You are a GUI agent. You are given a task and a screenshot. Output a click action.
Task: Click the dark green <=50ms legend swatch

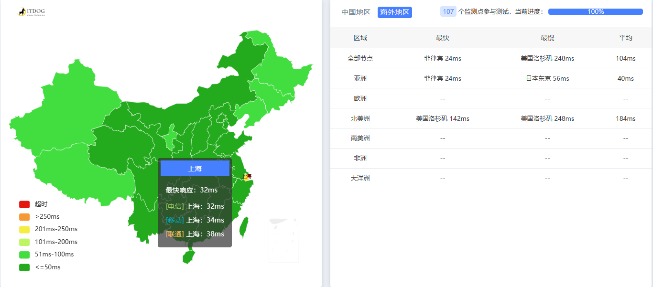[24, 267]
